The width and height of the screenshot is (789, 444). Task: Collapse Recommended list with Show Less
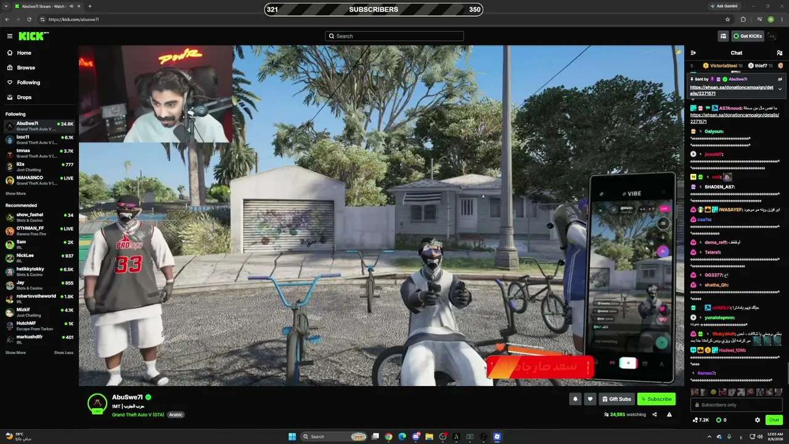tap(63, 353)
